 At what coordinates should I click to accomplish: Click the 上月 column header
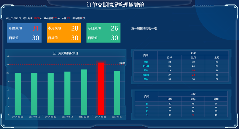click(217, 58)
